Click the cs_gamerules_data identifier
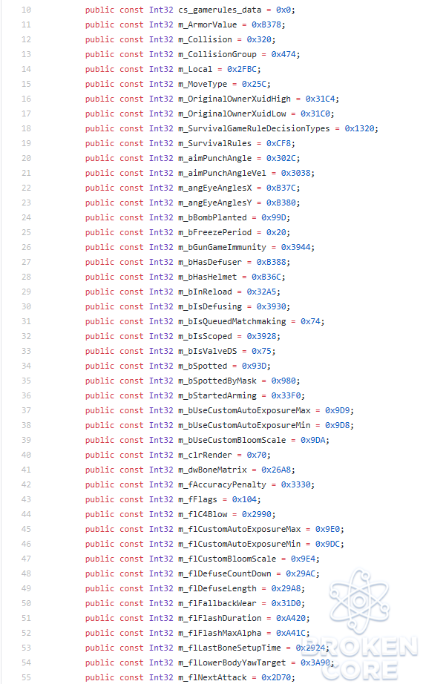The image size is (423, 684). click(x=220, y=10)
